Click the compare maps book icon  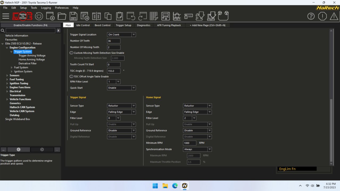click(x=96, y=16)
